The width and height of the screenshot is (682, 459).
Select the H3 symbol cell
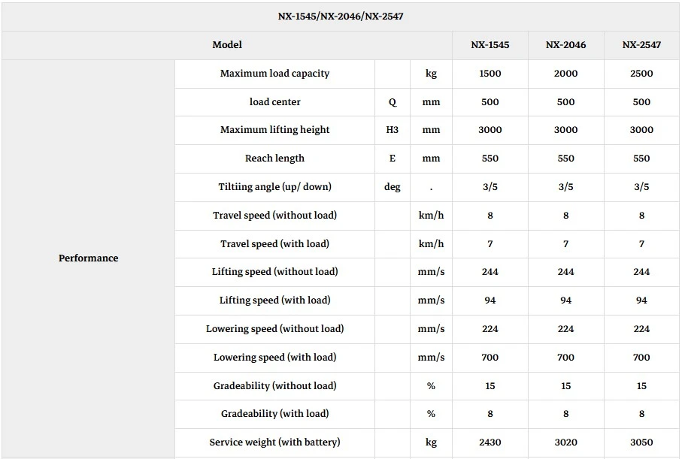[x=392, y=130]
